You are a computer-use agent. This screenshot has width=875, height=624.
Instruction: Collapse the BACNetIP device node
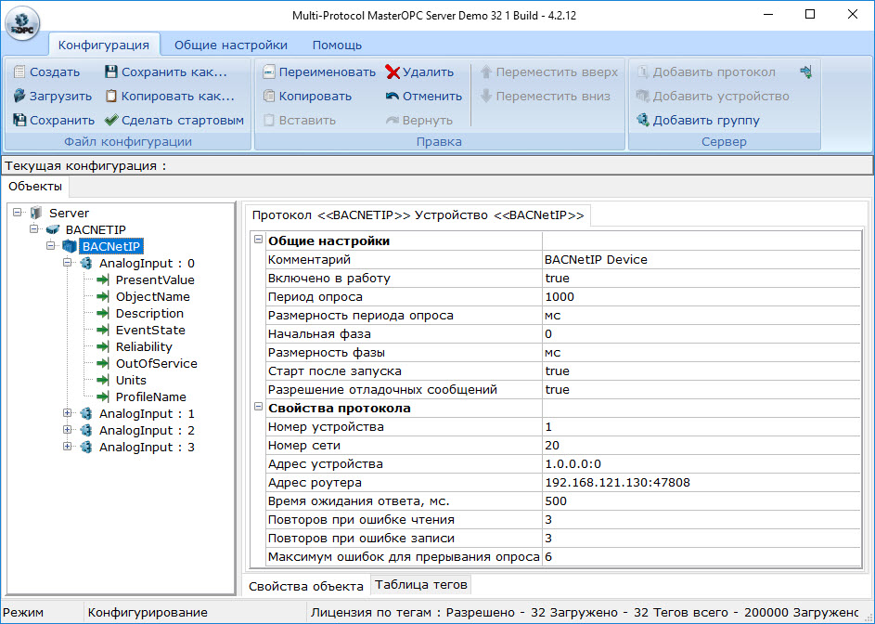point(51,245)
